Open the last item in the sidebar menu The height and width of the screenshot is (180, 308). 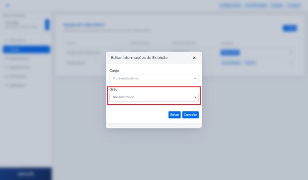tap(17, 85)
